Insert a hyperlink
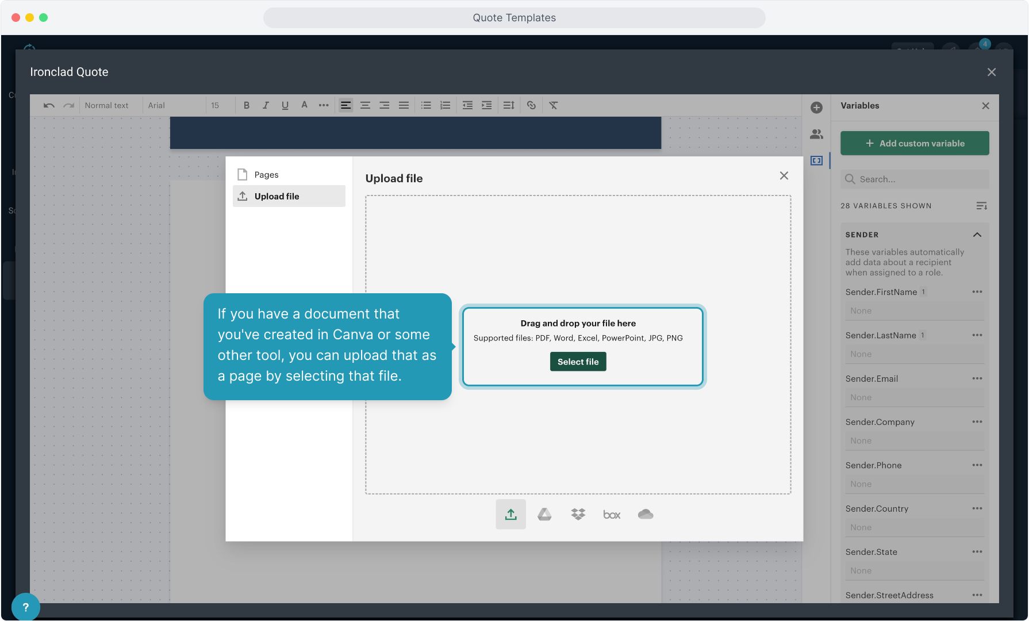This screenshot has height=621, width=1029. (x=531, y=105)
